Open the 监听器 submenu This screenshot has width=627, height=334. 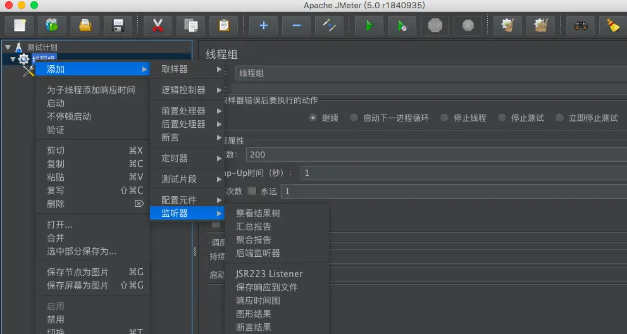tap(187, 213)
